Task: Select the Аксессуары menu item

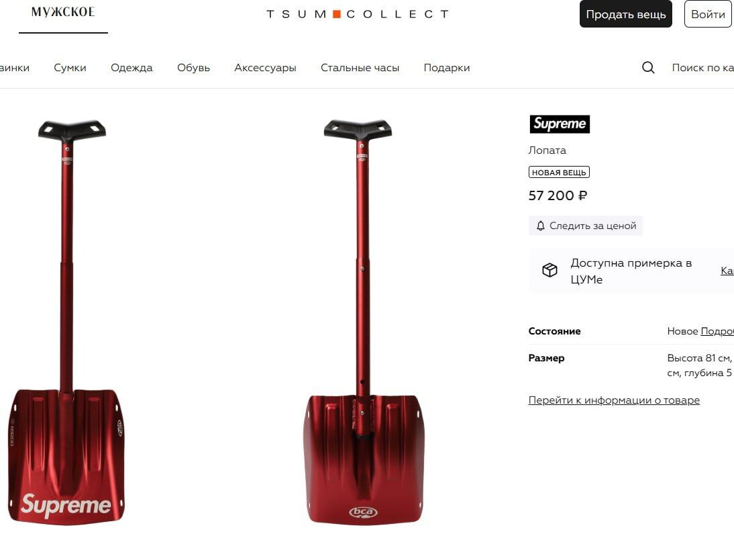Action: pos(265,67)
